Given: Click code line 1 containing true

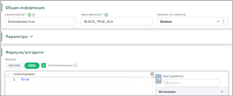Looking at the screenshot, I should pyautogui.click(x=70, y=79).
